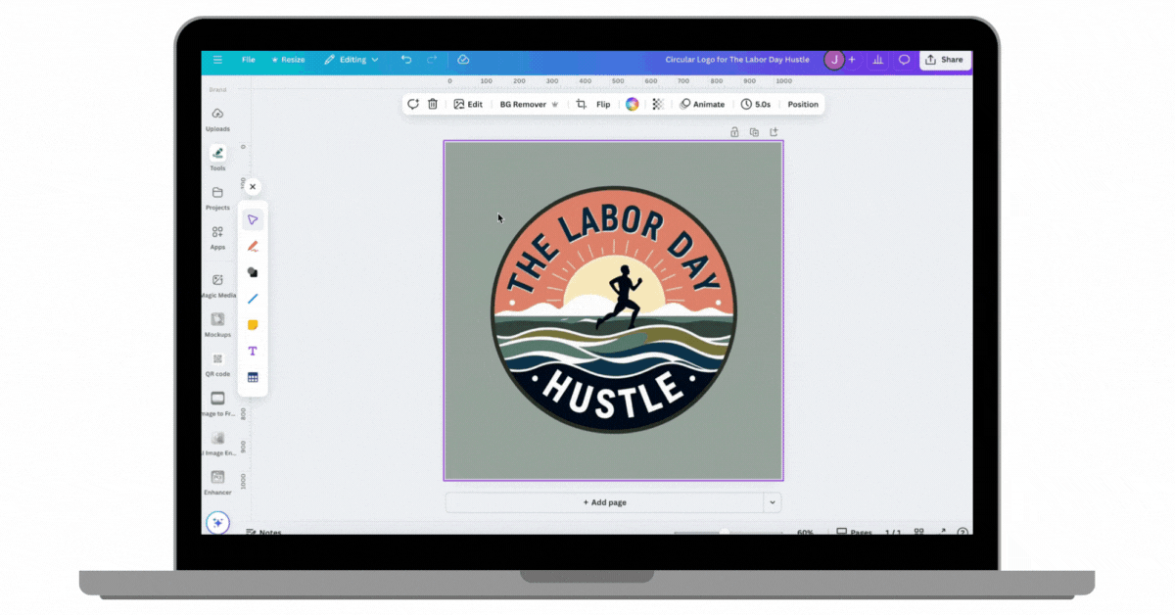
Task: Open the color wheel swatch
Action: coord(633,104)
